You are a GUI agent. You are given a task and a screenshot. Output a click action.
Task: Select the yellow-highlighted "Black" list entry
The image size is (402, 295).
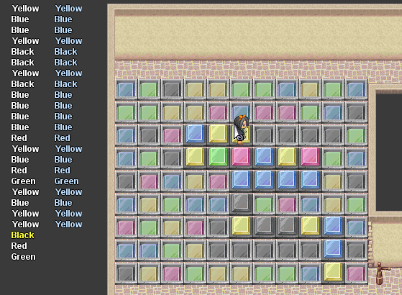22,235
